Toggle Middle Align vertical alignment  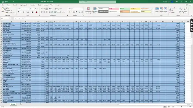(44, 9)
